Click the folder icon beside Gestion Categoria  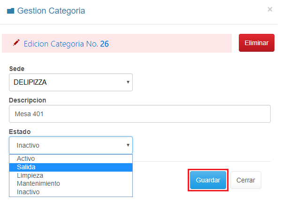(x=10, y=11)
